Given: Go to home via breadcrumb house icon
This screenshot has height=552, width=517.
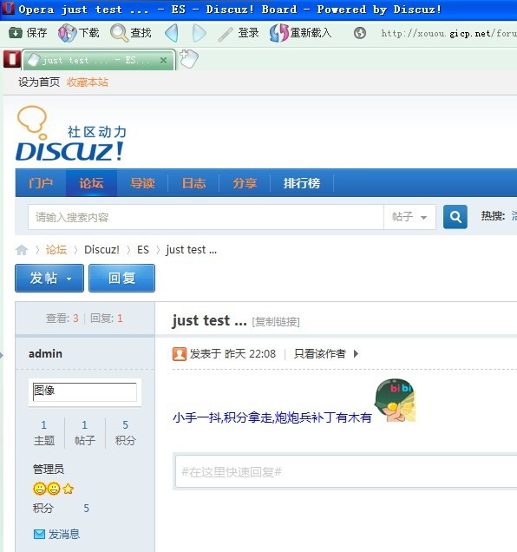Looking at the screenshot, I should [22, 250].
